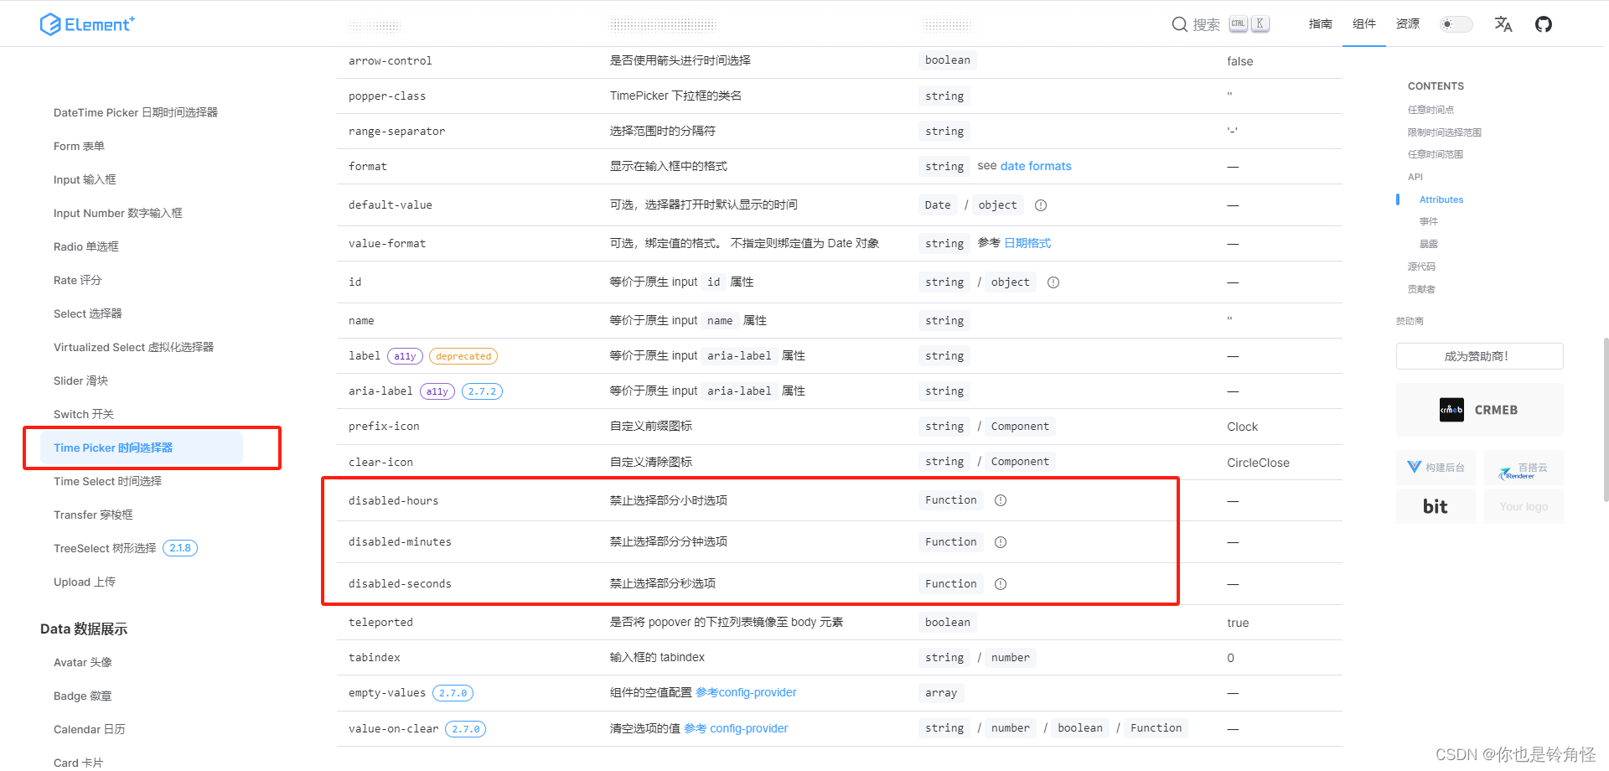Open the language switcher icon
Viewport: 1609px width, 771px height.
[x=1503, y=23]
